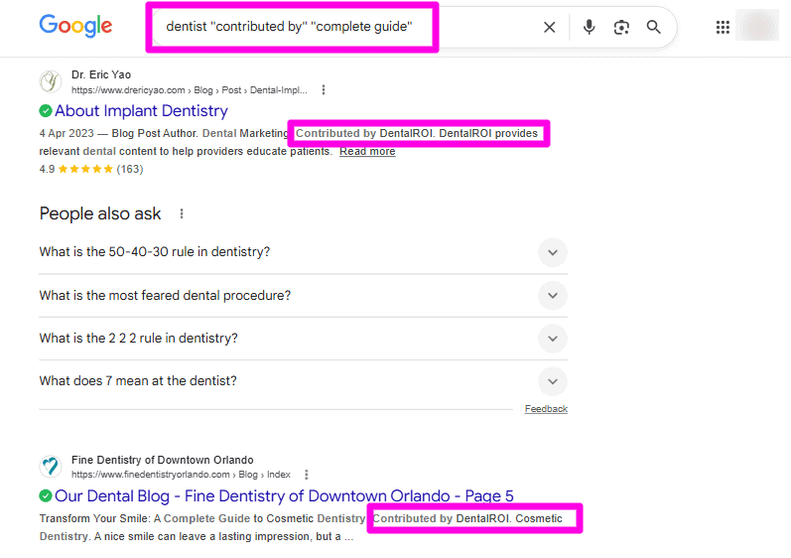Expand What does 7 mean at the dentist
Image resolution: width=791 pixels, height=558 pixels.
(303, 381)
